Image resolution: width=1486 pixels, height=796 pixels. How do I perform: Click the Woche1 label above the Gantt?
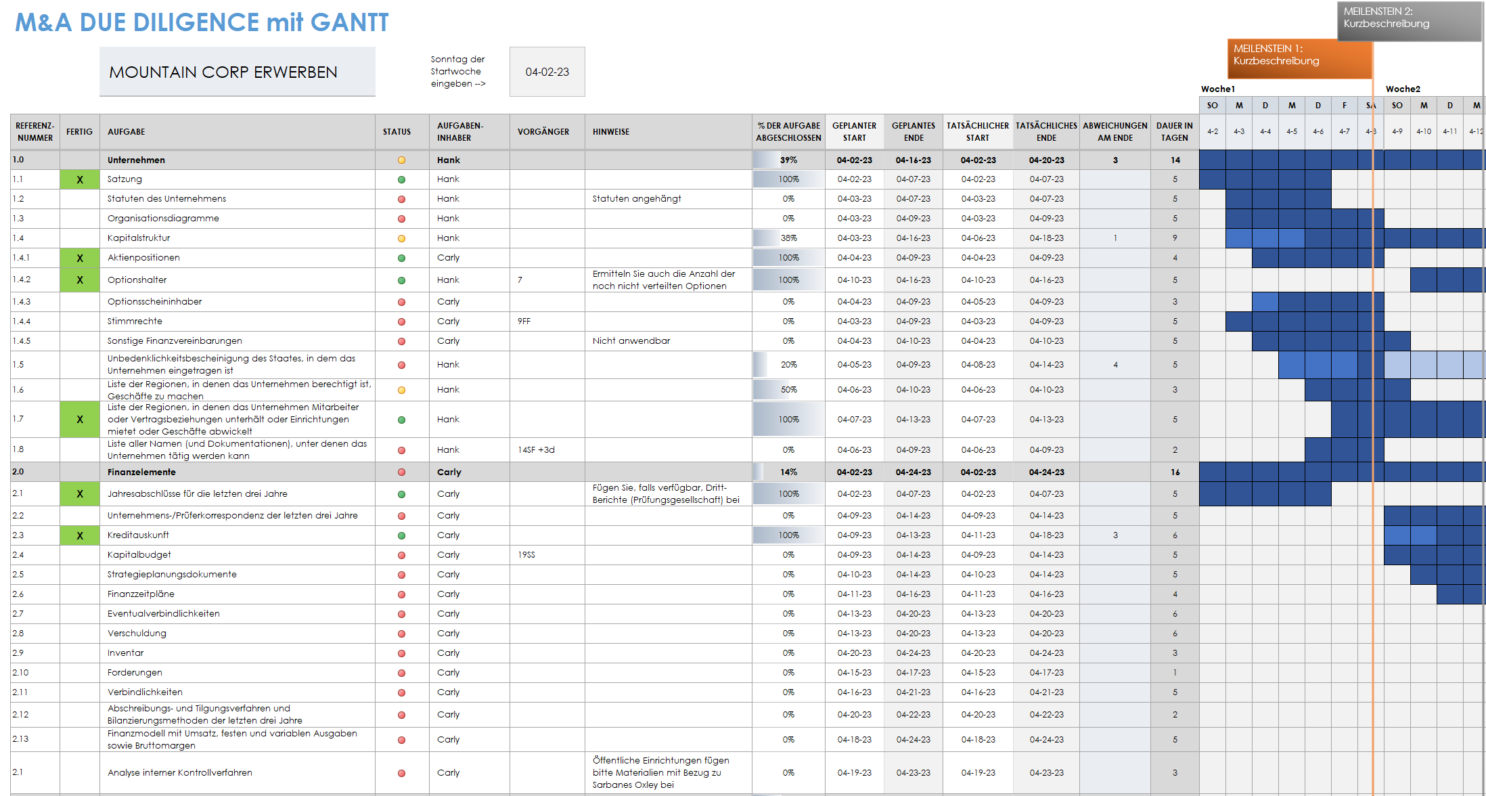1218,89
